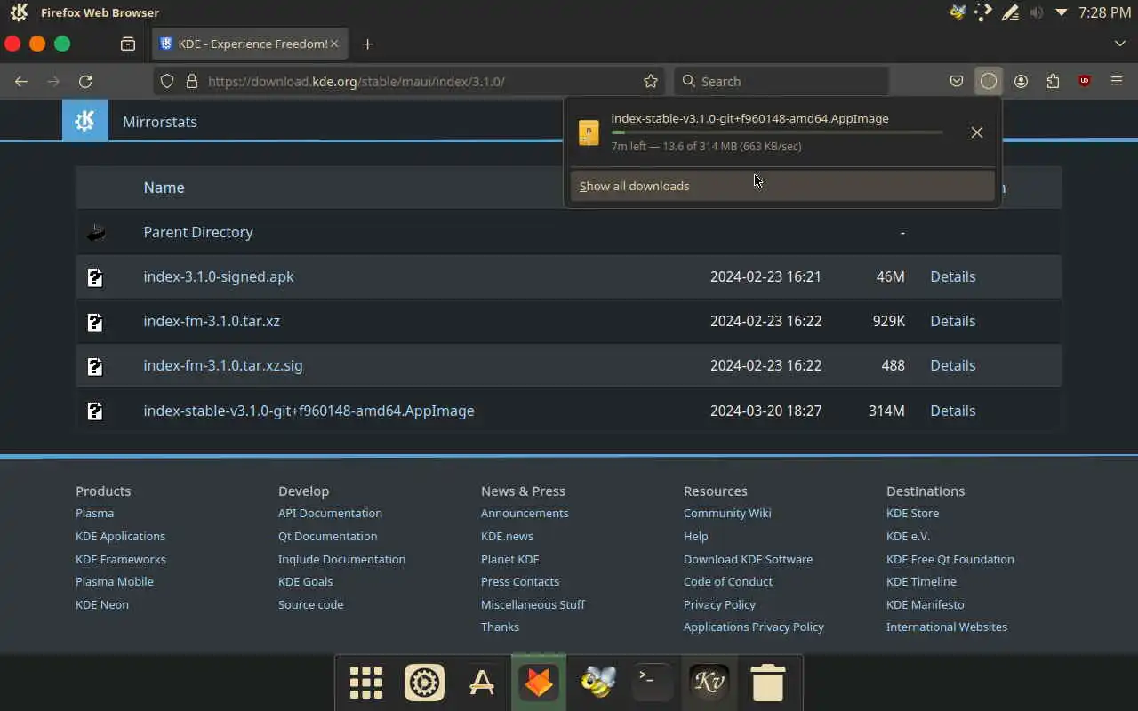Image resolution: width=1138 pixels, height=711 pixels.
Task: Download index-fm-3.1.0.tar.xz
Action: tap(212, 321)
